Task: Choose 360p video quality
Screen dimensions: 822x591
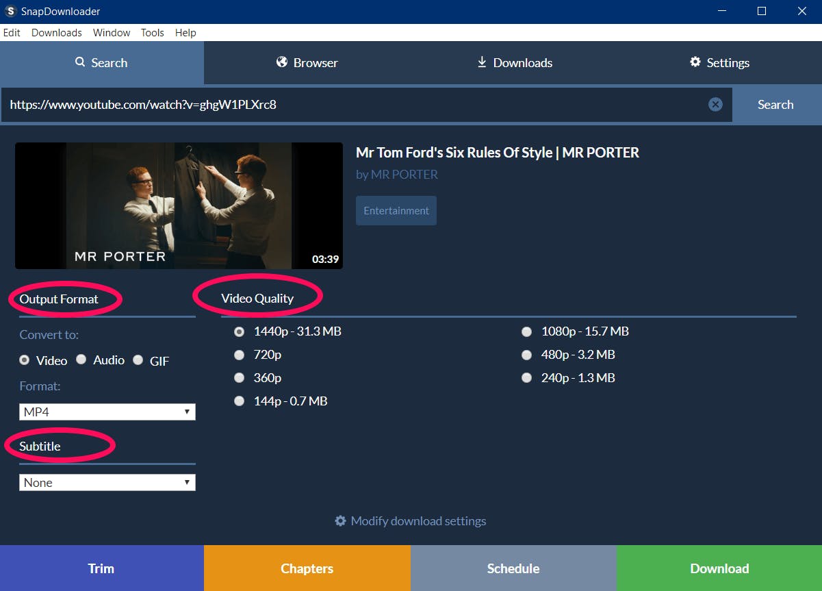Action: [x=239, y=377]
